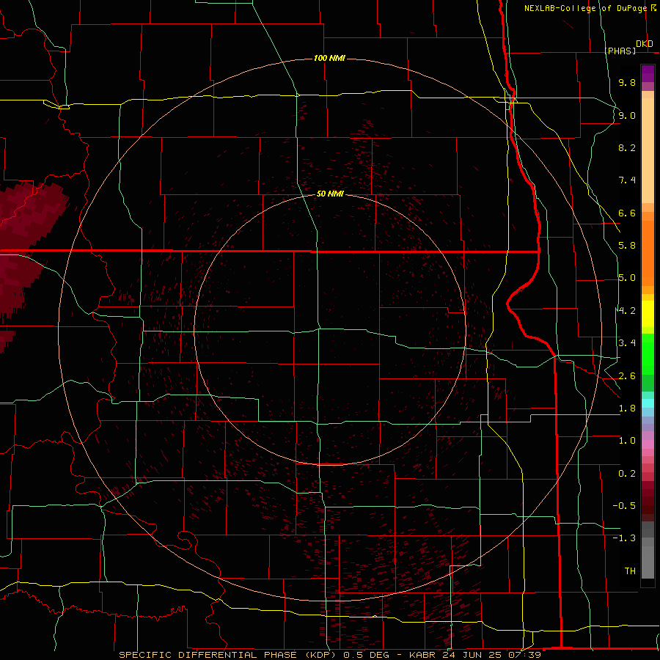The width and height of the screenshot is (660, 660).
Task: Click the 3.4 scale value
Action: (x=627, y=343)
